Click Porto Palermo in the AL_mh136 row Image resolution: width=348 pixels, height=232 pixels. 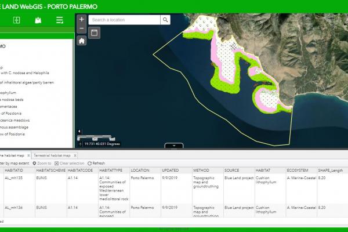[142, 208]
